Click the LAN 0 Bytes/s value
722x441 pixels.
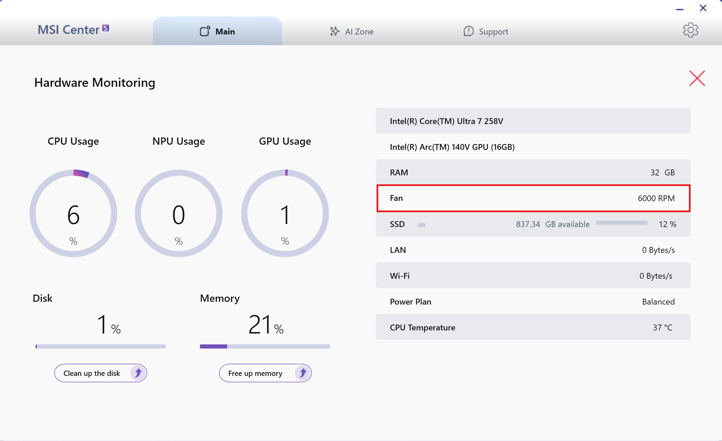coord(658,250)
